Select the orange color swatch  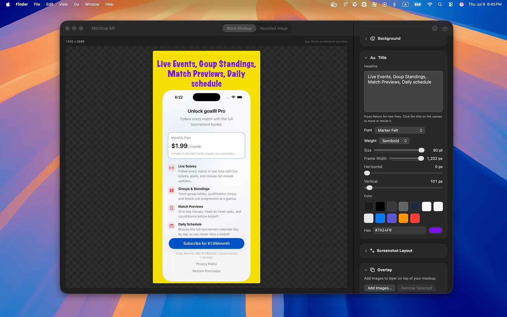(403, 218)
